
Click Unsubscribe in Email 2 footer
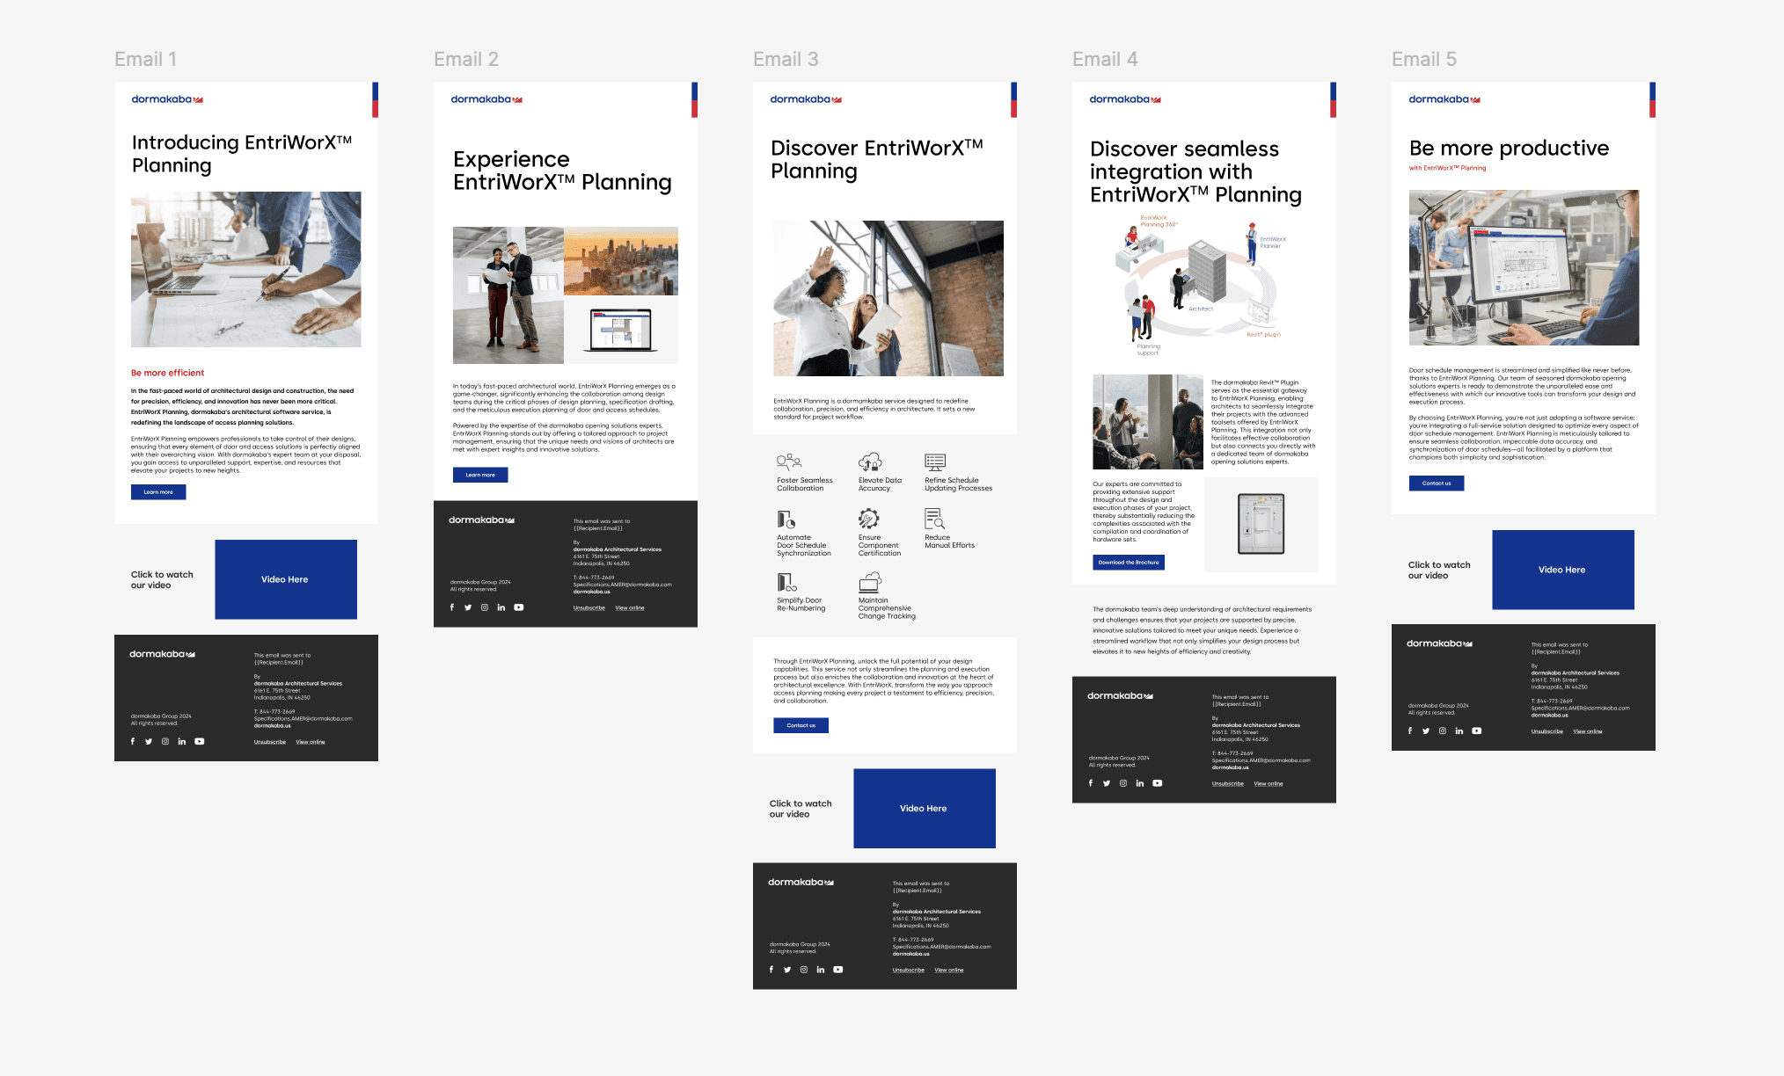(589, 608)
